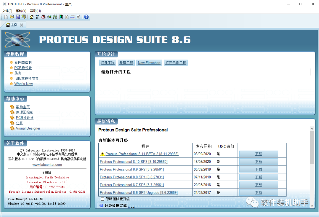Image resolution: width=319 pixels, height=217 pixels.
Task: Open Project Notes document icon
Action: pos(79,17)
